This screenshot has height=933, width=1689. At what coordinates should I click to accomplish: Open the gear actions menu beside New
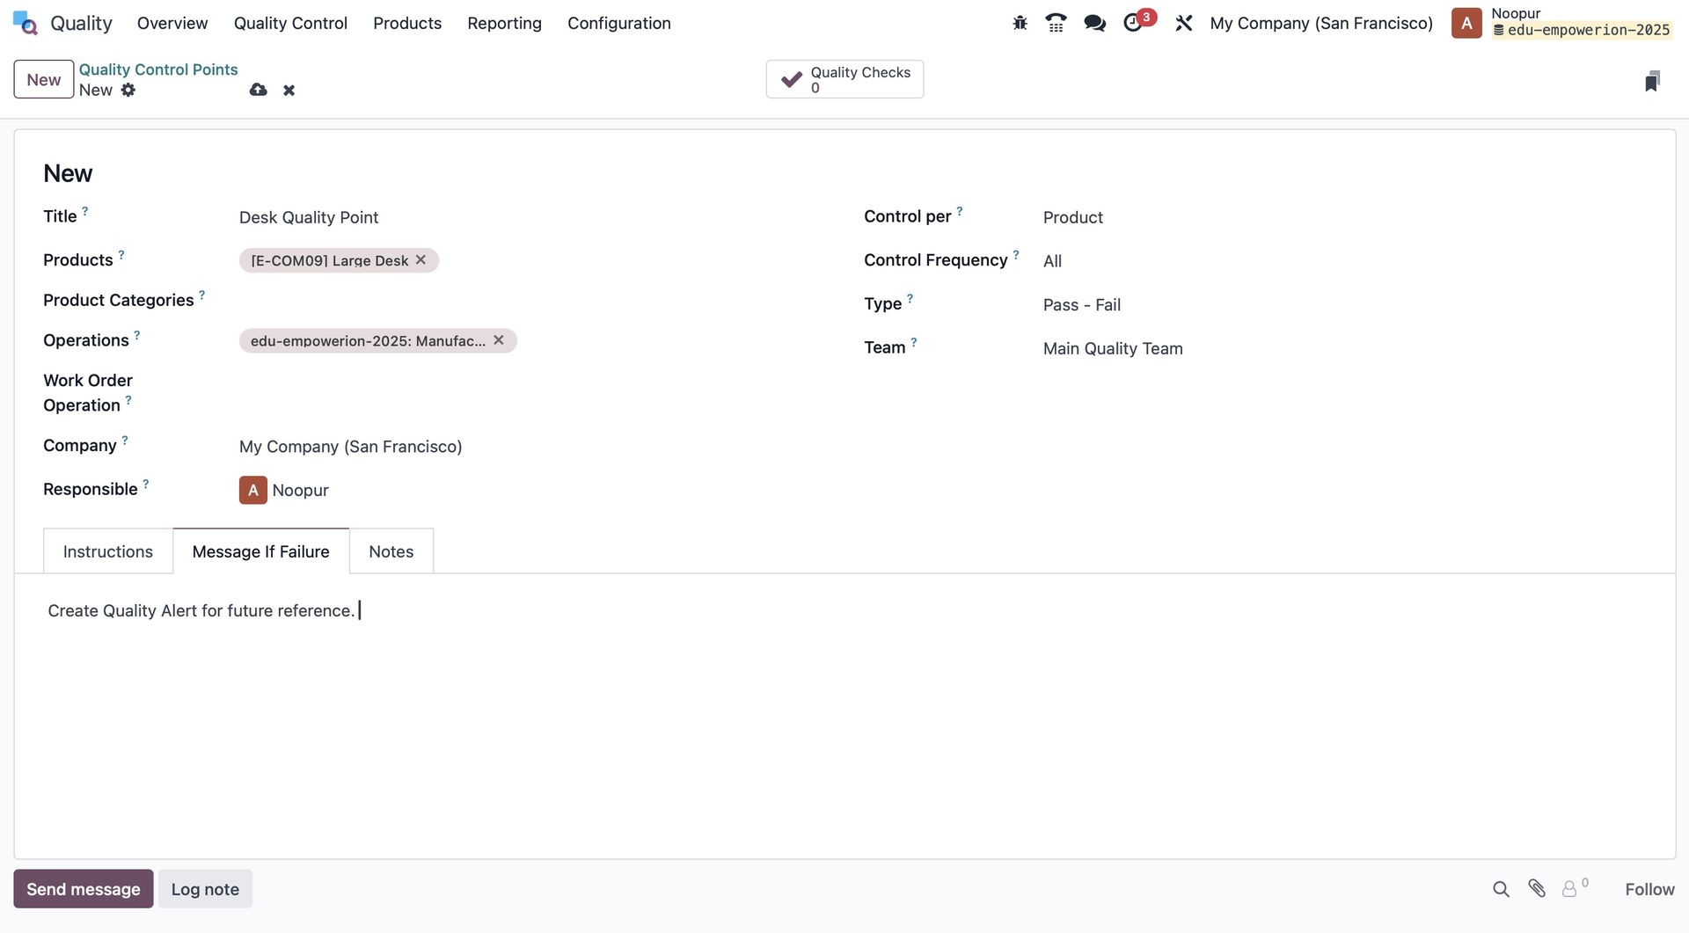tap(128, 90)
